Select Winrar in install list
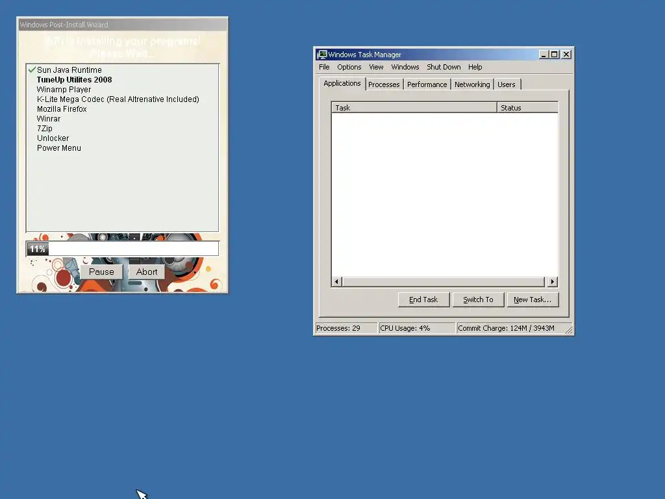 point(49,119)
